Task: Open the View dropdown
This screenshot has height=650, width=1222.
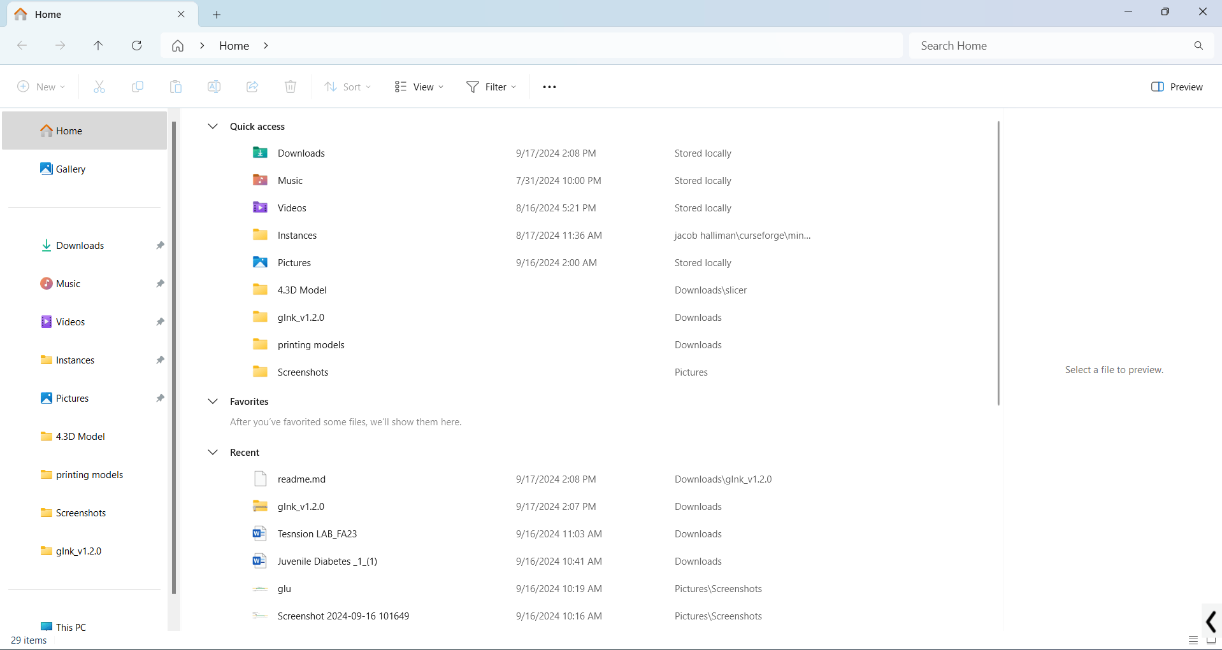Action: [x=419, y=87]
